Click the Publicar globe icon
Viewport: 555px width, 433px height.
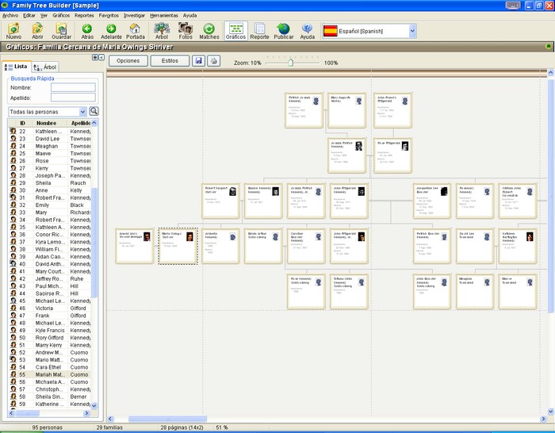point(284,31)
